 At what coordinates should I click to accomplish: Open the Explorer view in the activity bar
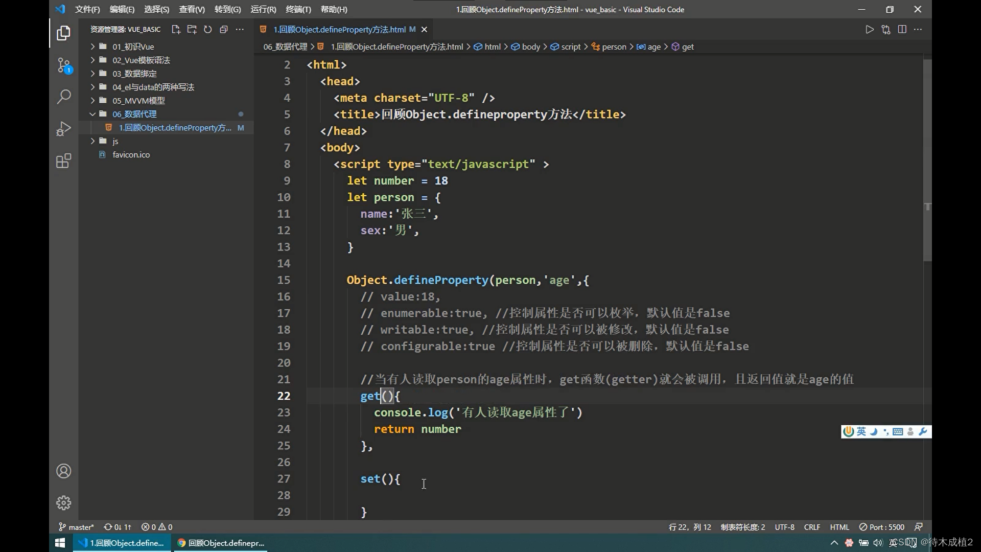coord(63,33)
